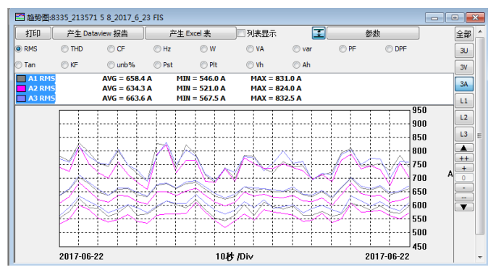Open the 参数 parameters button

click(x=373, y=33)
